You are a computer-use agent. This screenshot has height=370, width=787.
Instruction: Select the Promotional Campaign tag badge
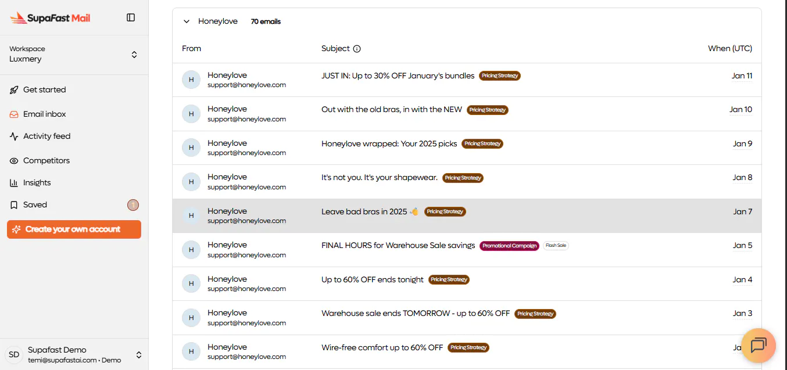(509, 246)
